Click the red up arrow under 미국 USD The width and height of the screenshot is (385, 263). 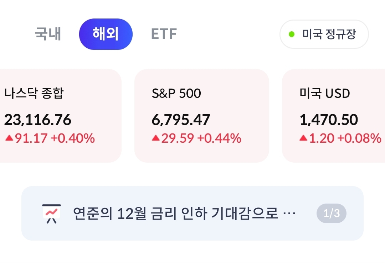coord(303,138)
